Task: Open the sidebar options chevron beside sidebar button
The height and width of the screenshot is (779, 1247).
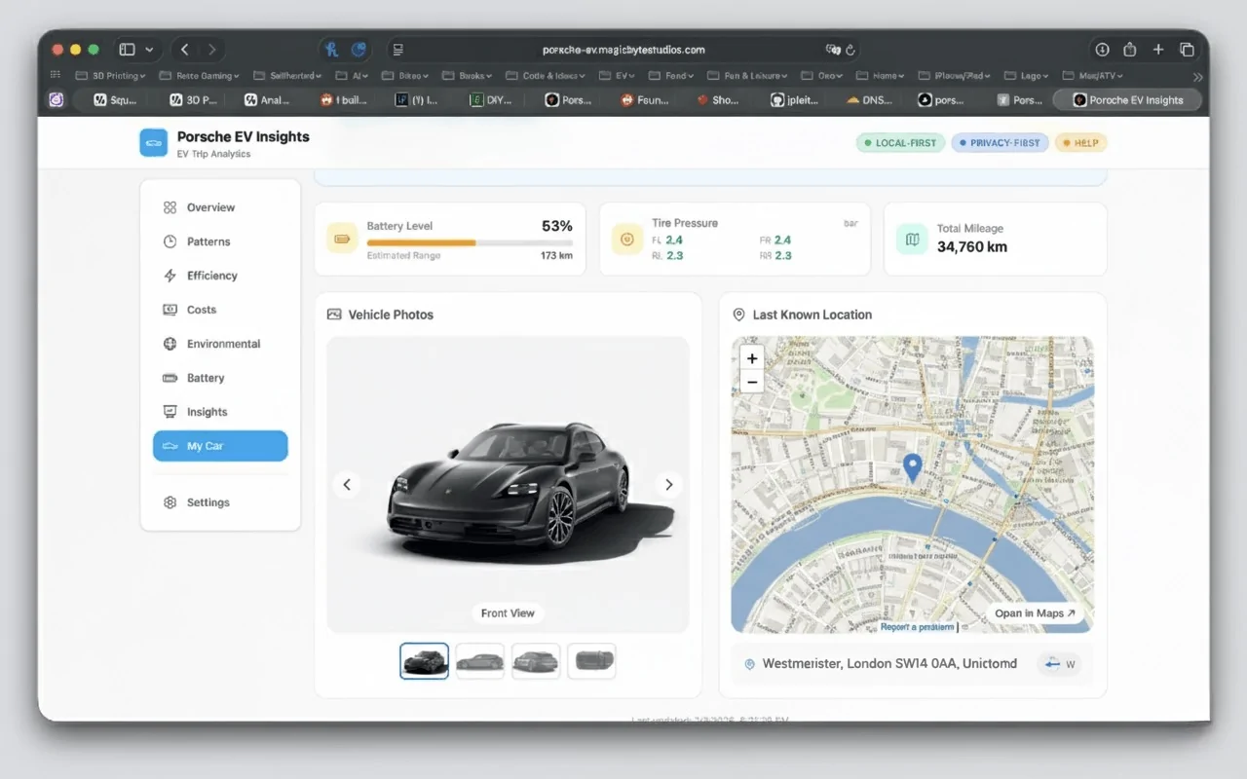Action: click(149, 49)
